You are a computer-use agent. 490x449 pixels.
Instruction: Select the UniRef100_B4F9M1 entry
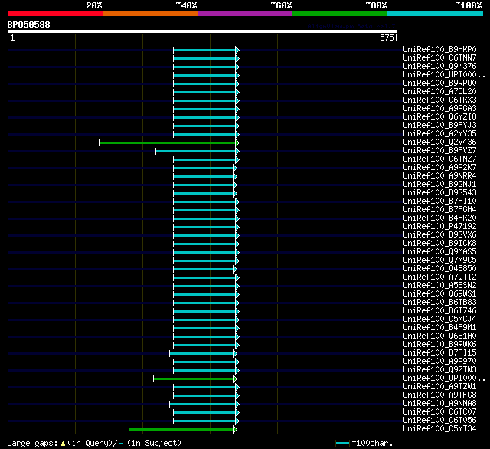(x=439, y=328)
